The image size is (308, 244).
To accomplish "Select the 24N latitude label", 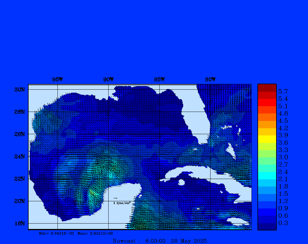I will 19,156.
